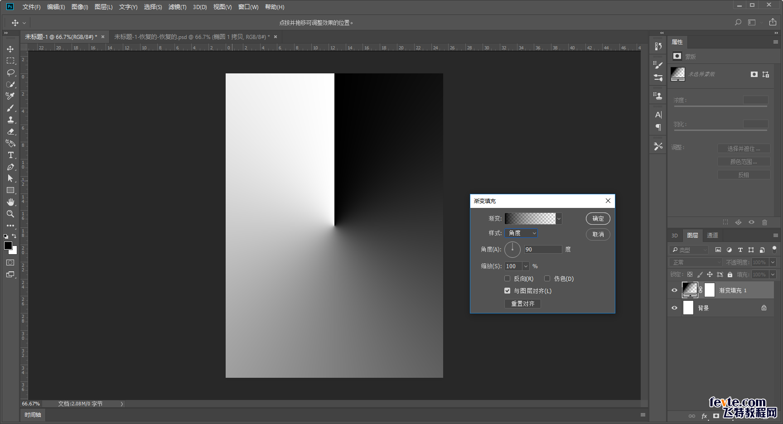Enable the Reverse (反向) checkbox
The height and width of the screenshot is (424, 783).
507,279
